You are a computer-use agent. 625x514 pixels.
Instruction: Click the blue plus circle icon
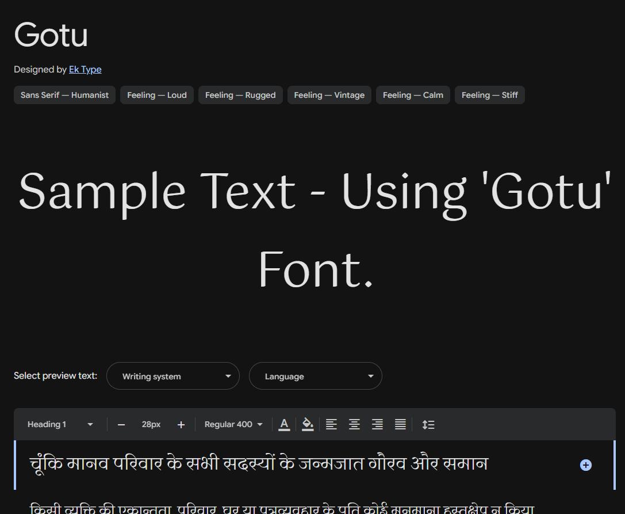pyautogui.click(x=585, y=465)
